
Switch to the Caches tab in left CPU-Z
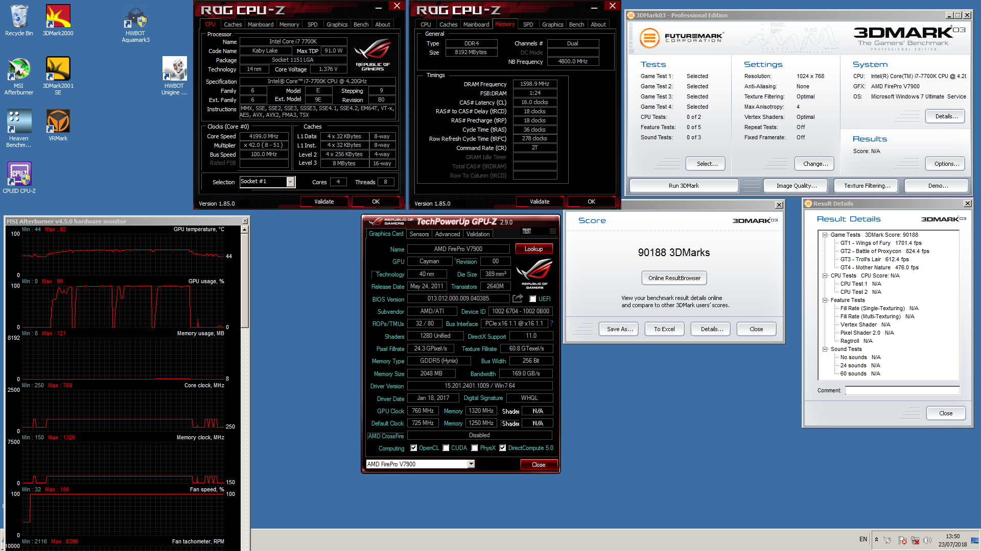(x=232, y=24)
